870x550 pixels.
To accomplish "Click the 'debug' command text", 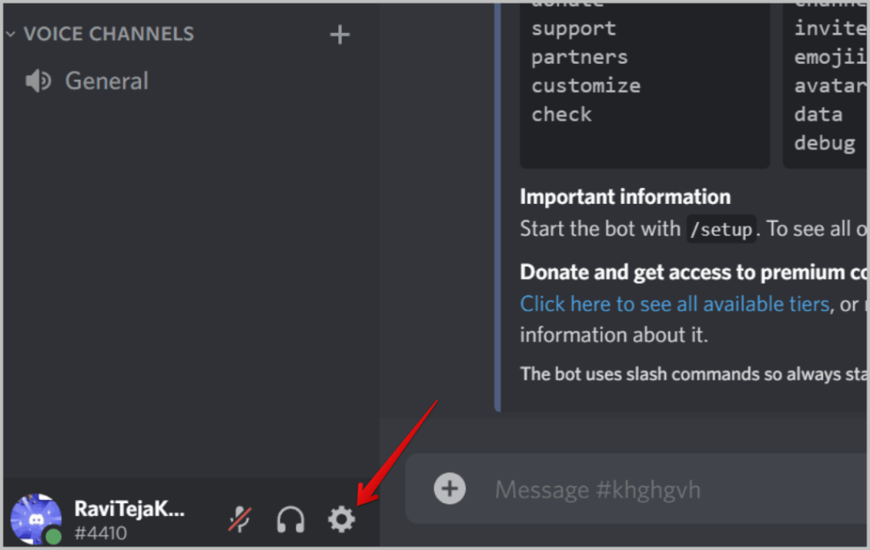I will 824,143.
